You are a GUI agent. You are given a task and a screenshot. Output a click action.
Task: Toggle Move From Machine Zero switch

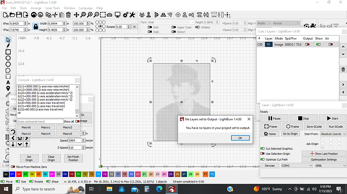tap(13, 167)
